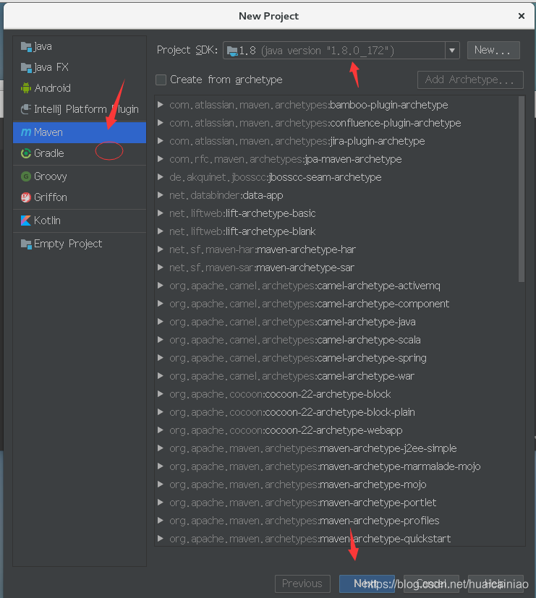The height and width of the screenshot is (598, 536).
Task: Click the Groovy green G icon
Action: pyautogui.click(x=26, y=176)
